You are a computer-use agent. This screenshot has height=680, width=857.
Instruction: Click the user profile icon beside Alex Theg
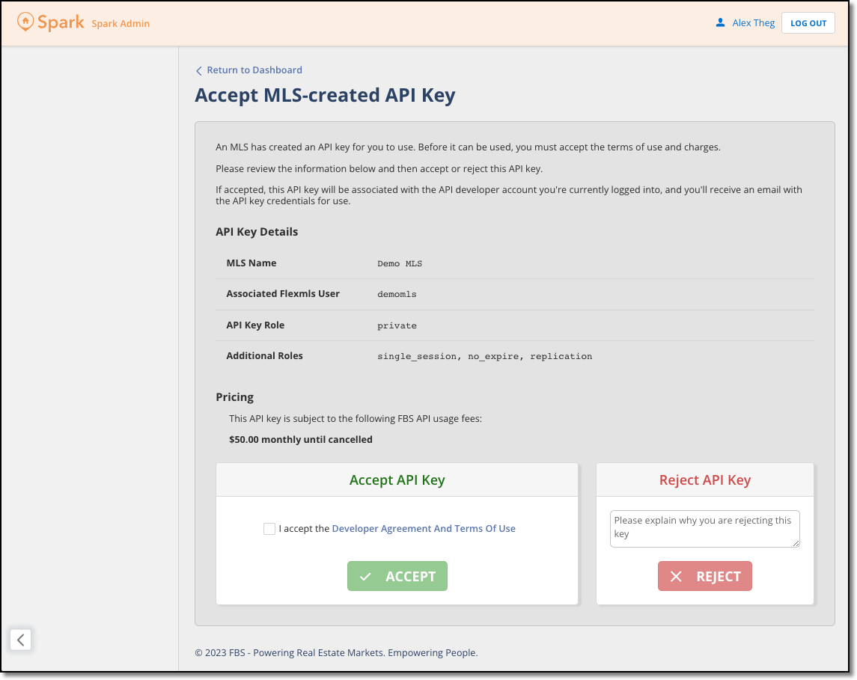(x=720, y=22)
